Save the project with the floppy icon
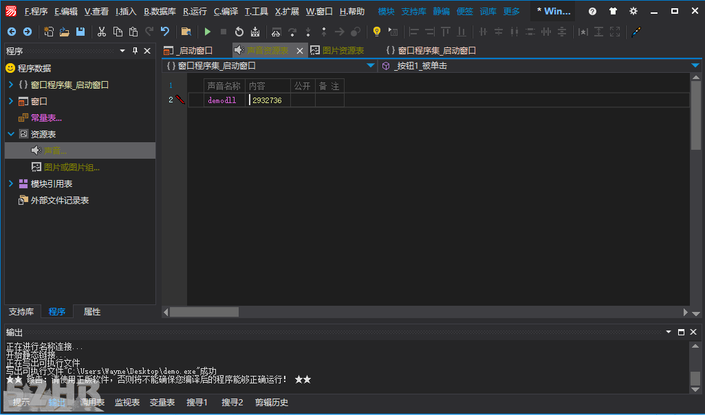705x415 pixels. pyautogui.click(x=80, y=32)
